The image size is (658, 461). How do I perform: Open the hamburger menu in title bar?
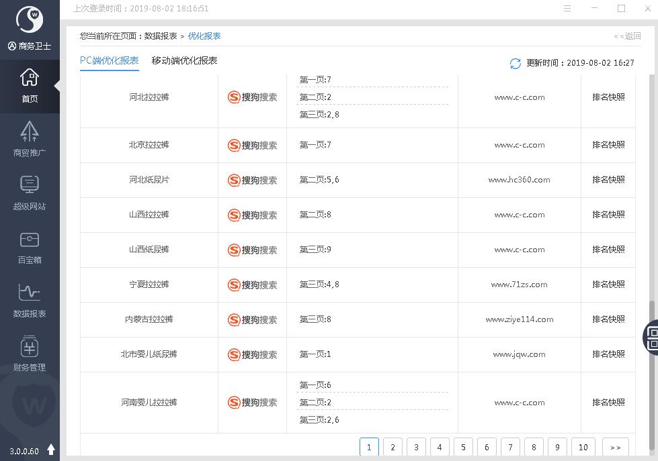tap(567, 9)
